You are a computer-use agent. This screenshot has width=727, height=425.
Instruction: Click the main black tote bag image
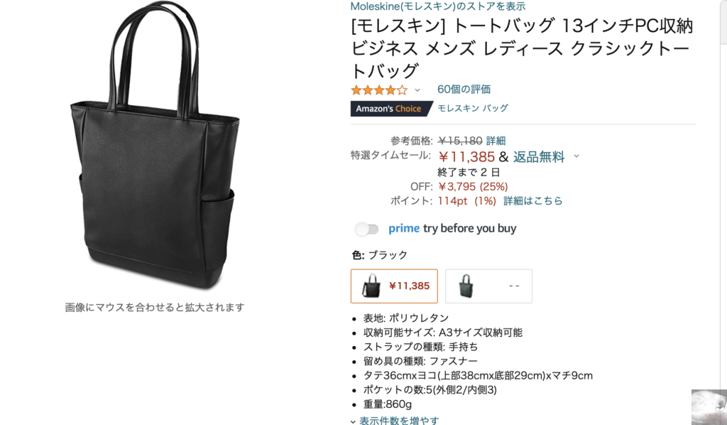coord(154,146)
